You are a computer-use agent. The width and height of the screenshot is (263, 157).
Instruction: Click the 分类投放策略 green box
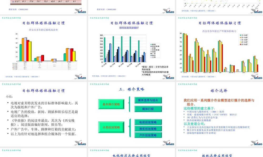(111, 127)
